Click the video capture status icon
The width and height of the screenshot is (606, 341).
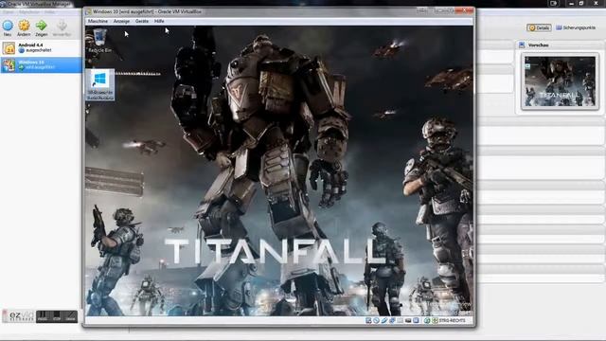[x=417, y=320]
